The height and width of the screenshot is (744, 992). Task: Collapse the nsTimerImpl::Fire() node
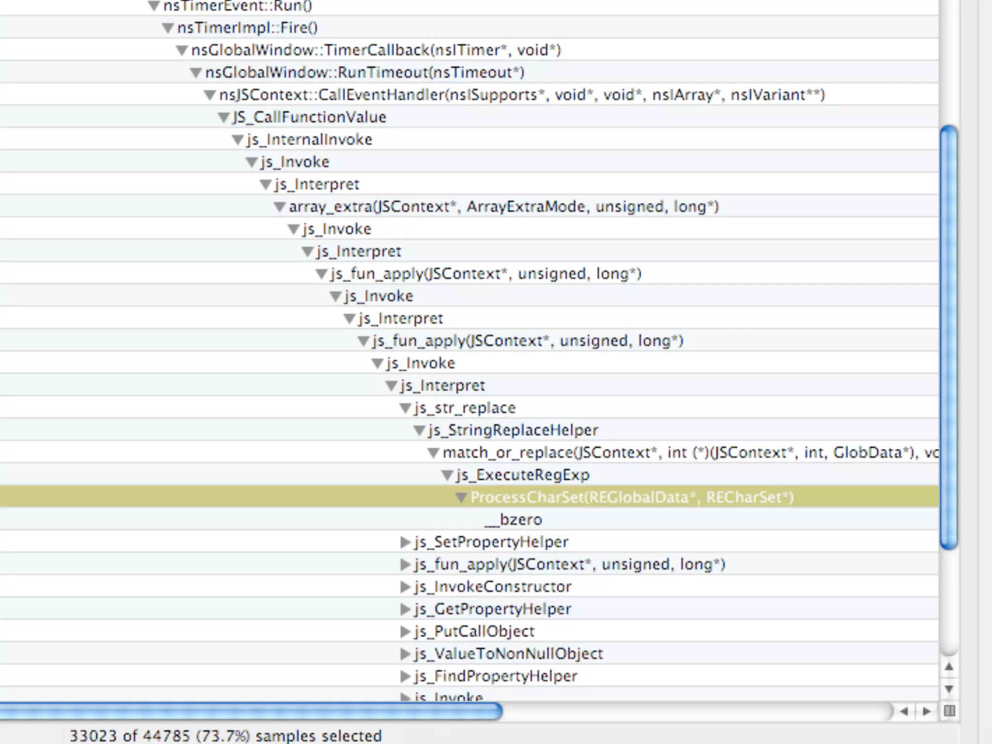coord(168,28)
